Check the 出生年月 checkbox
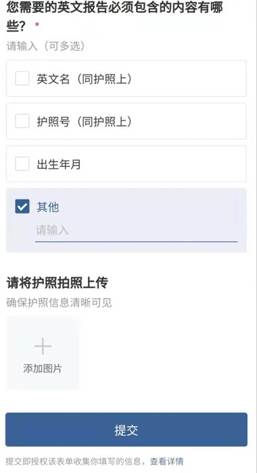Screen dimensions: 257x473 tap(22, 164)
